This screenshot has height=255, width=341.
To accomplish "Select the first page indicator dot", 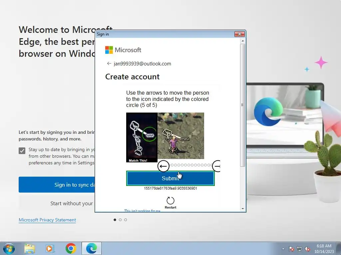I will (x=115, y=220).
